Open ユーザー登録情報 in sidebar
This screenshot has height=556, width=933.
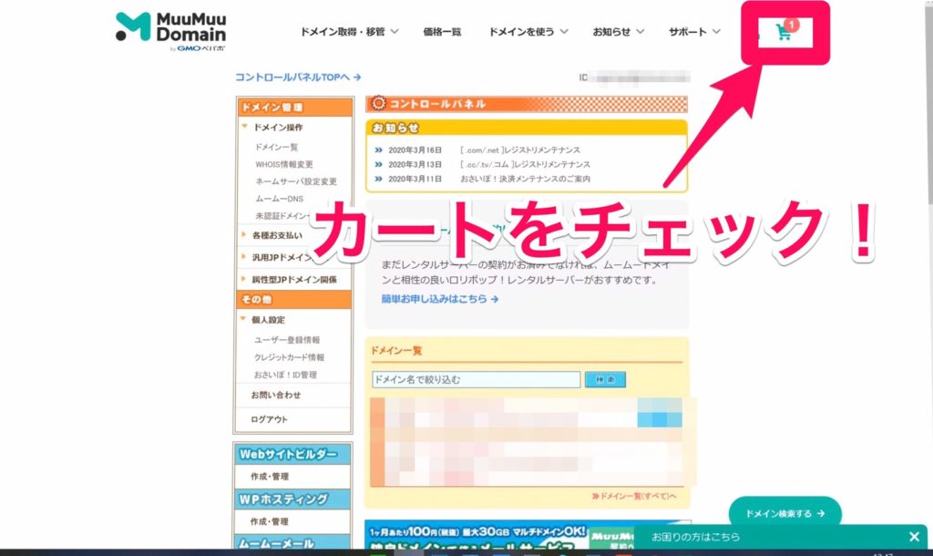pos(287,340)
